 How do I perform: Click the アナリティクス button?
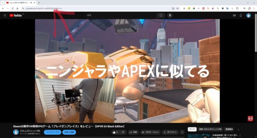click(x=53, y=132)
